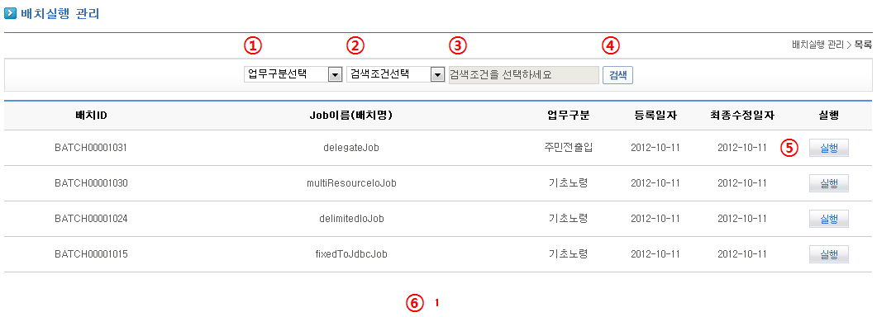Select the 검색조건선택 combo box
This screenshot has width=877, height=317.
point(395,74)
